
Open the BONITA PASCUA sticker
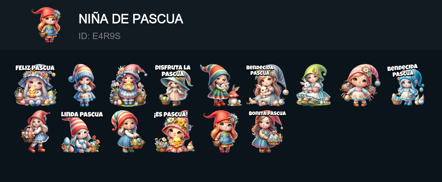click(x=267, y=131)
